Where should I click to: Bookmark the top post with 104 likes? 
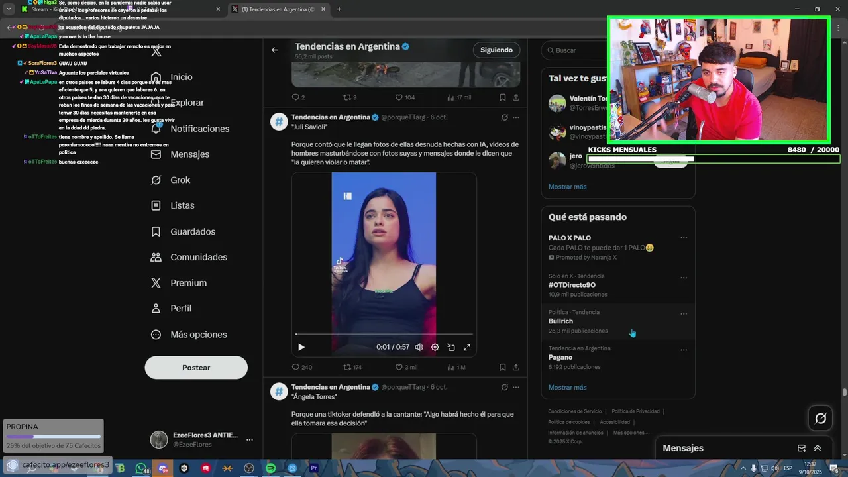503,97
